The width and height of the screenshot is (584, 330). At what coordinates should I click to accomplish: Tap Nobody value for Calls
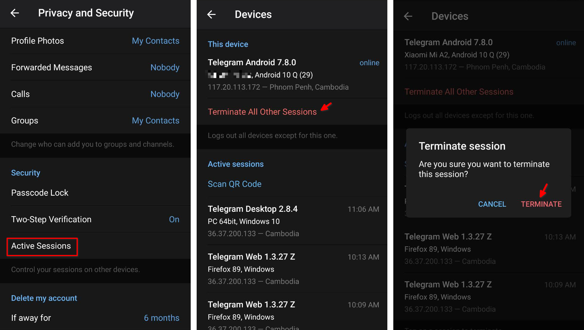[165, 94]
